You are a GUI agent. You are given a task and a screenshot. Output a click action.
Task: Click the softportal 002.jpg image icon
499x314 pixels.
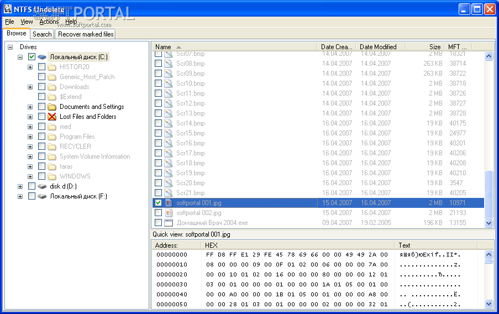tap(169, 213)
